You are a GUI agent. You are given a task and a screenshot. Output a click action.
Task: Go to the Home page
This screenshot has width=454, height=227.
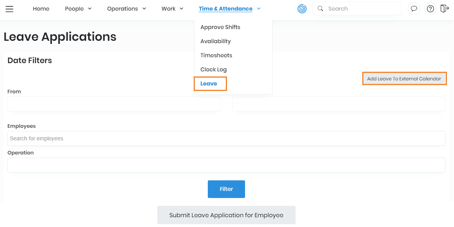pyautogui.click(x=41, y=9)
